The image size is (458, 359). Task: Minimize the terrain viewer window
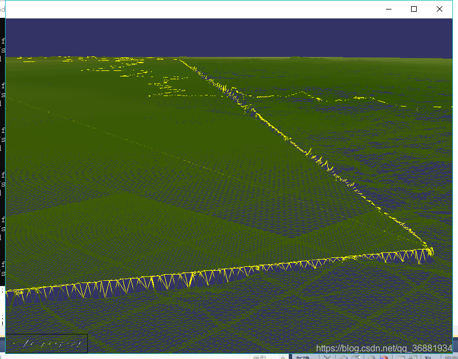389,9
